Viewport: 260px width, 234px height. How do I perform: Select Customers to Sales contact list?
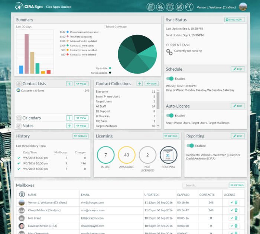[x=32, y=90]
